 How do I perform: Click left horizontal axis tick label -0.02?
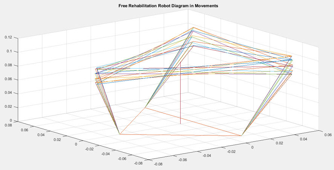click(x=89, y=149)
